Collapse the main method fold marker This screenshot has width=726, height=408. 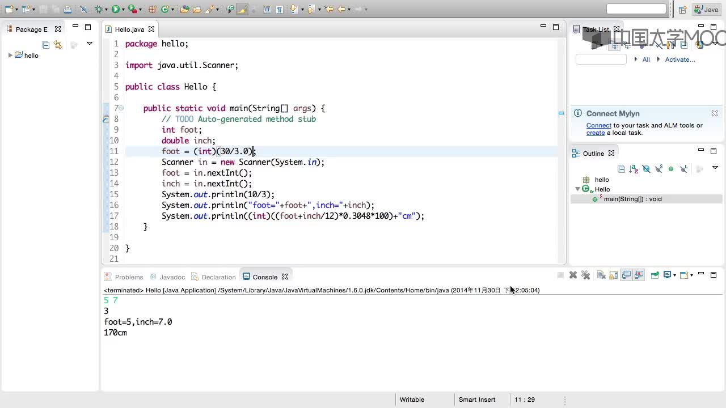[121, 108]
